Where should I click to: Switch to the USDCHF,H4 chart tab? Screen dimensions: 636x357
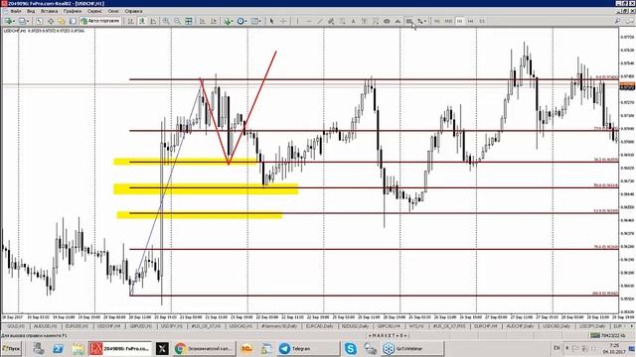pyautogui.click(x=108, y=326)
